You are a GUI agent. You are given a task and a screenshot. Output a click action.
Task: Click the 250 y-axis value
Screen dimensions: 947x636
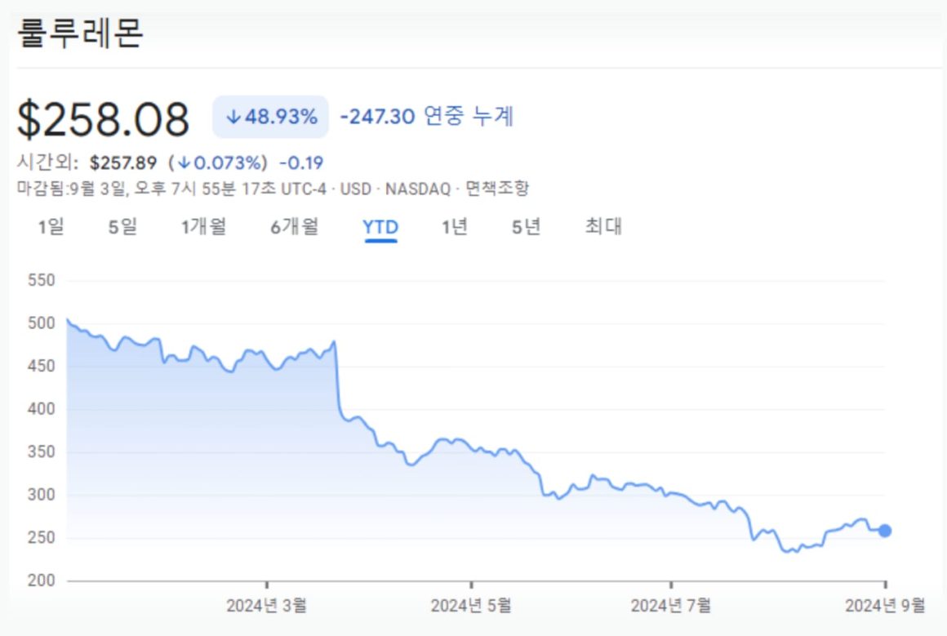[41, 537]
